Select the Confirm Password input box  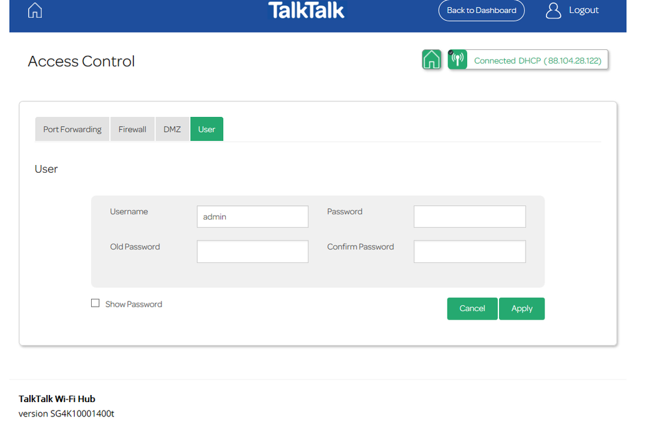pos(469,252)
